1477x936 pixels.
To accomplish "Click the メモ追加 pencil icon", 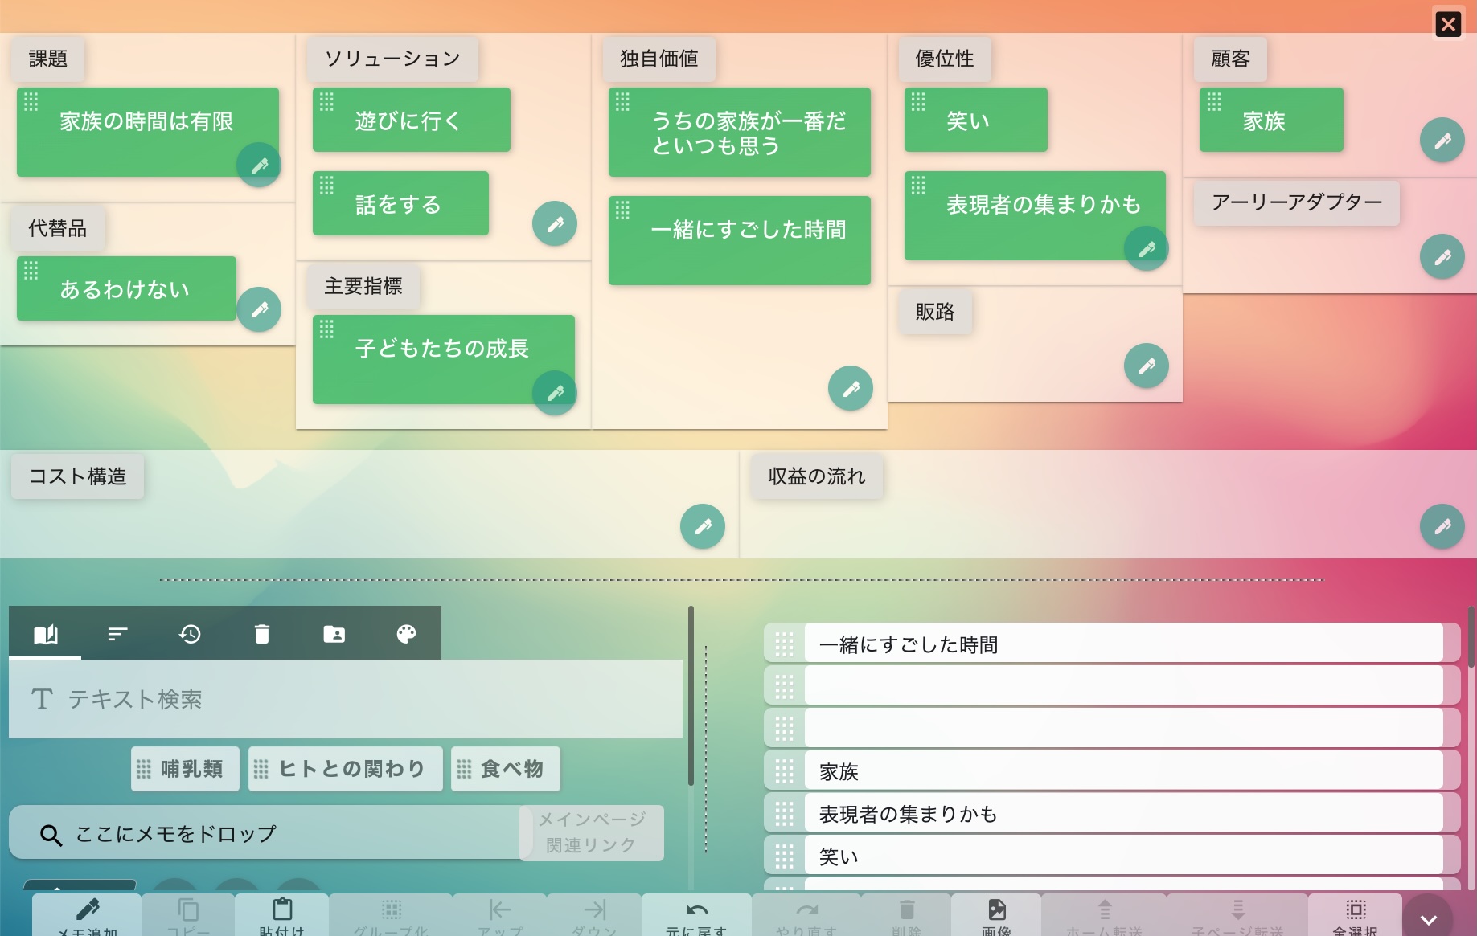I will point(87,912).
